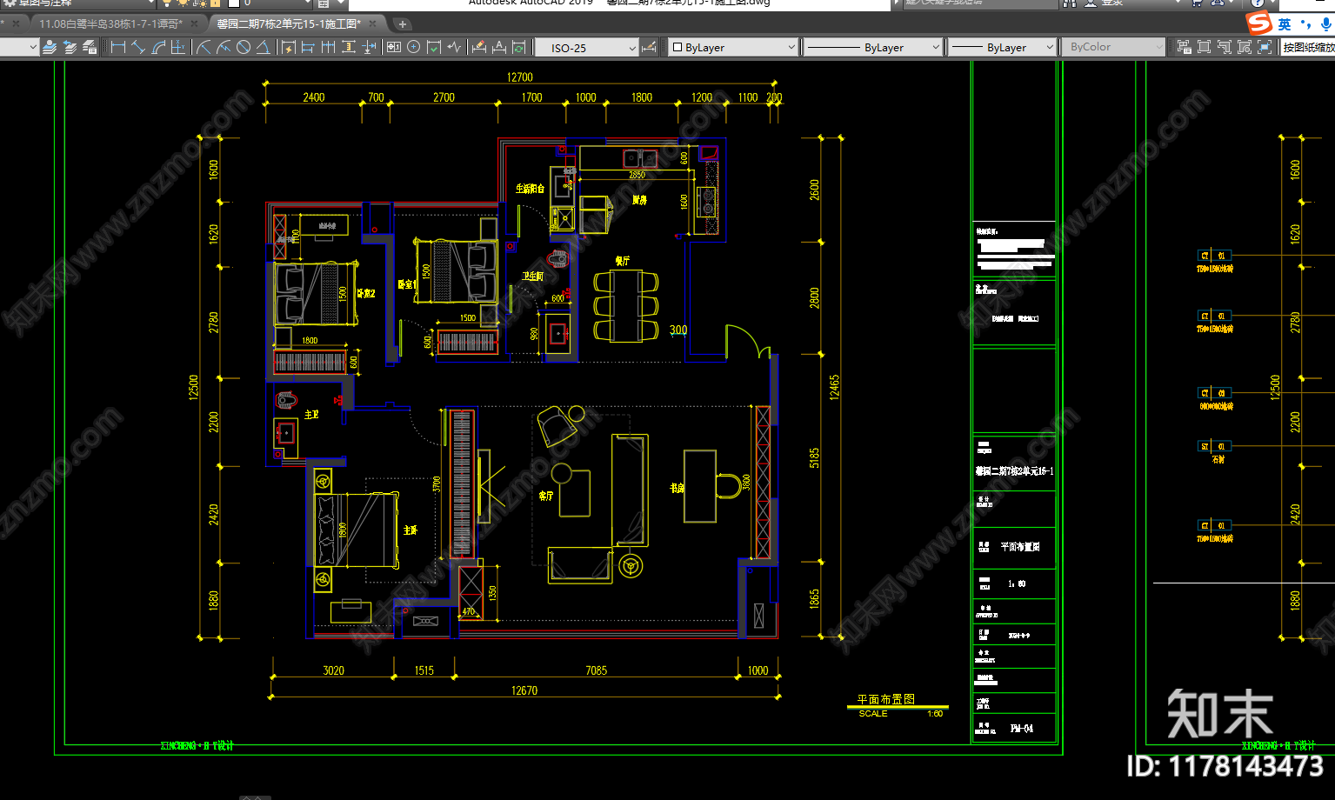Click the 客厅 room label
The image size is (1335, 800).
[x=545, y=496]
